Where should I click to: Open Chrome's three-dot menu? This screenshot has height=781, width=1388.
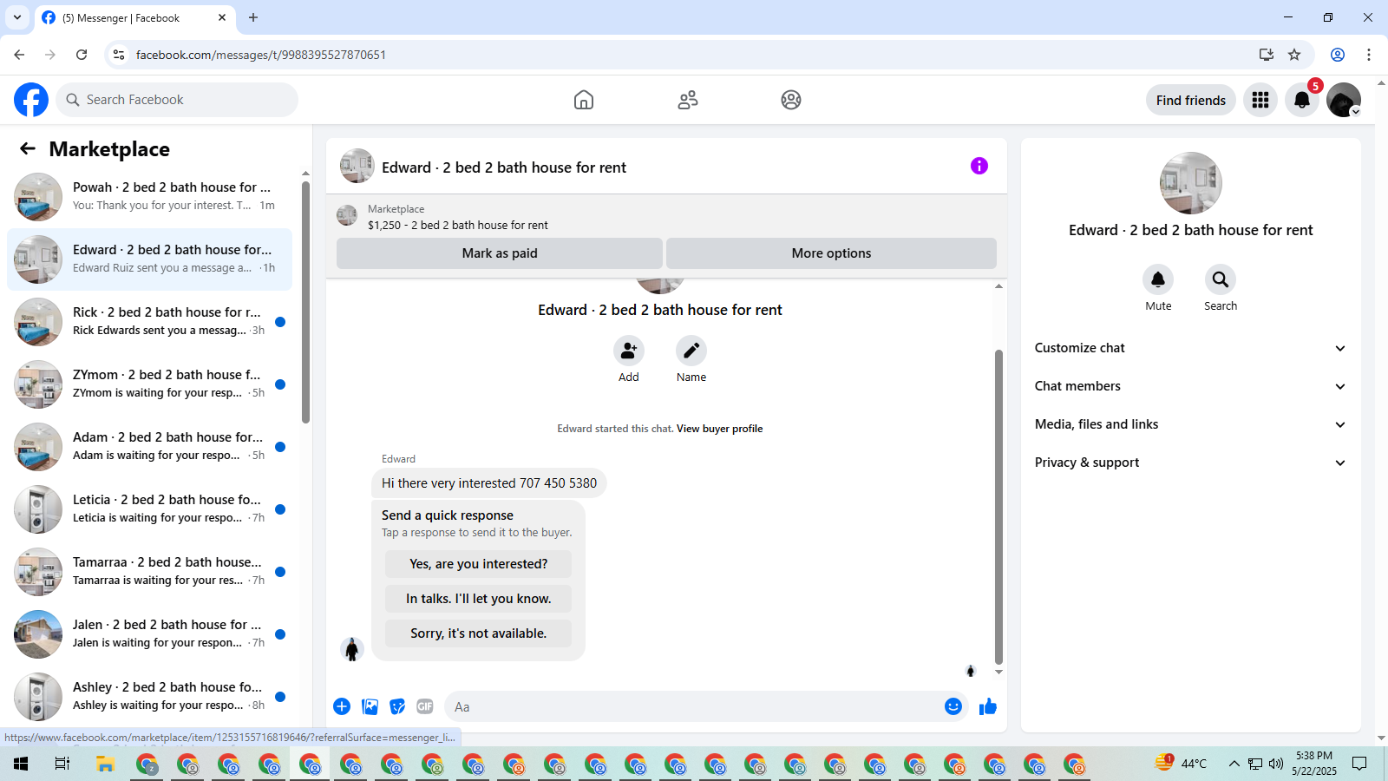click(x=1369, y=55)
